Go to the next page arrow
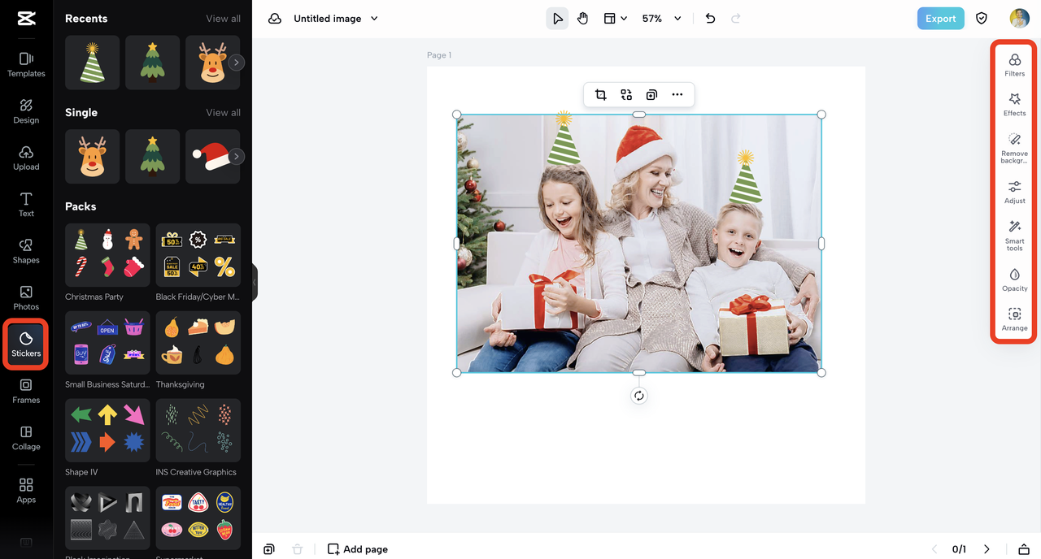The width and height of the screenshot is (1041, 559). (987, 549)
